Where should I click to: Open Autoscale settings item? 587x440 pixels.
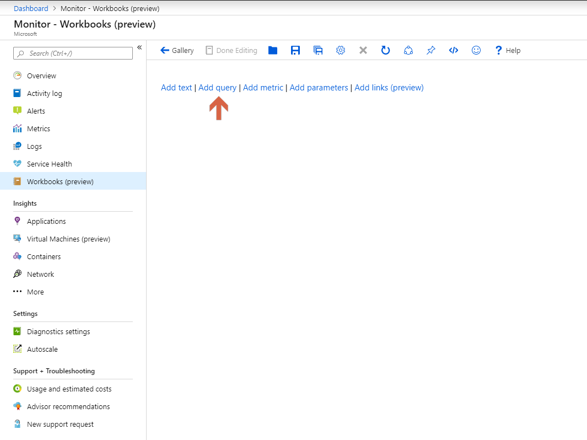tap(73, 349)
